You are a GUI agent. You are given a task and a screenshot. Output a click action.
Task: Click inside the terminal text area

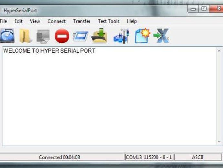click(109, 96)
